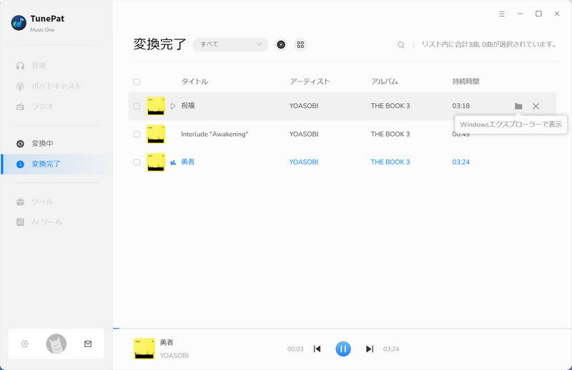Click the 03:18 duration cell
Screen dimensions: 572x370
tap(461, 106)
